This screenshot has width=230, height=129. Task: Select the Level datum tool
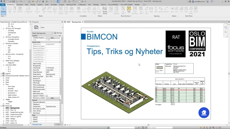pyautogui.click(x=172, y=10)
